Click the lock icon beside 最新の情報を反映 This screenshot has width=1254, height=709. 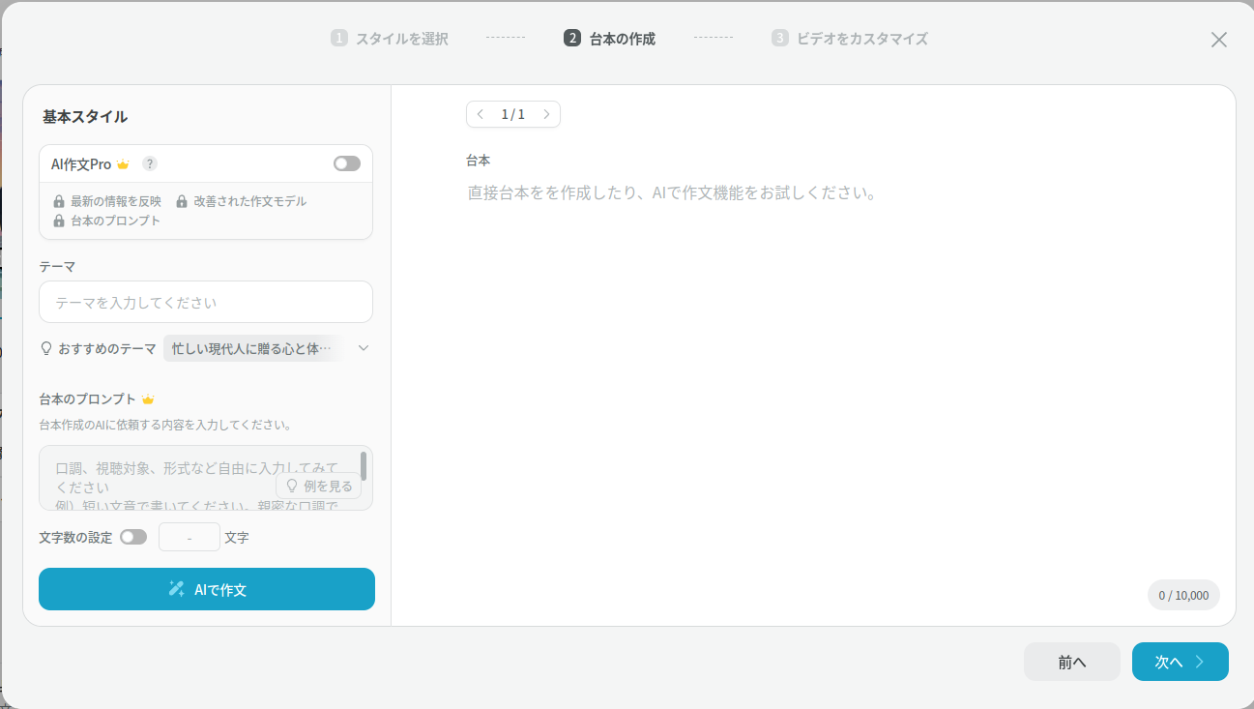59,201
